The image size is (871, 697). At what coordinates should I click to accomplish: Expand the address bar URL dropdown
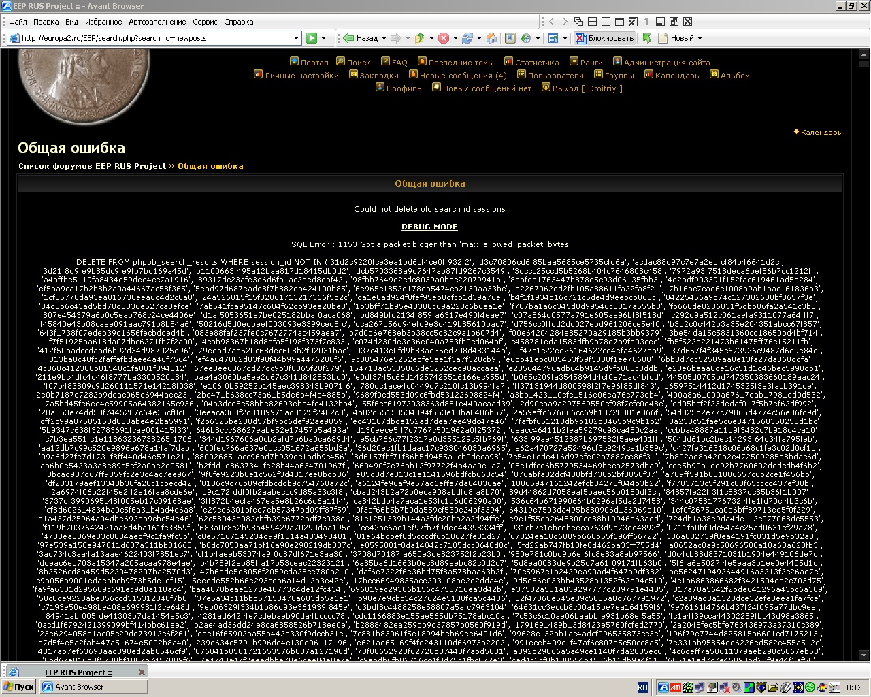pyautogui.click(x=296, y=38)
